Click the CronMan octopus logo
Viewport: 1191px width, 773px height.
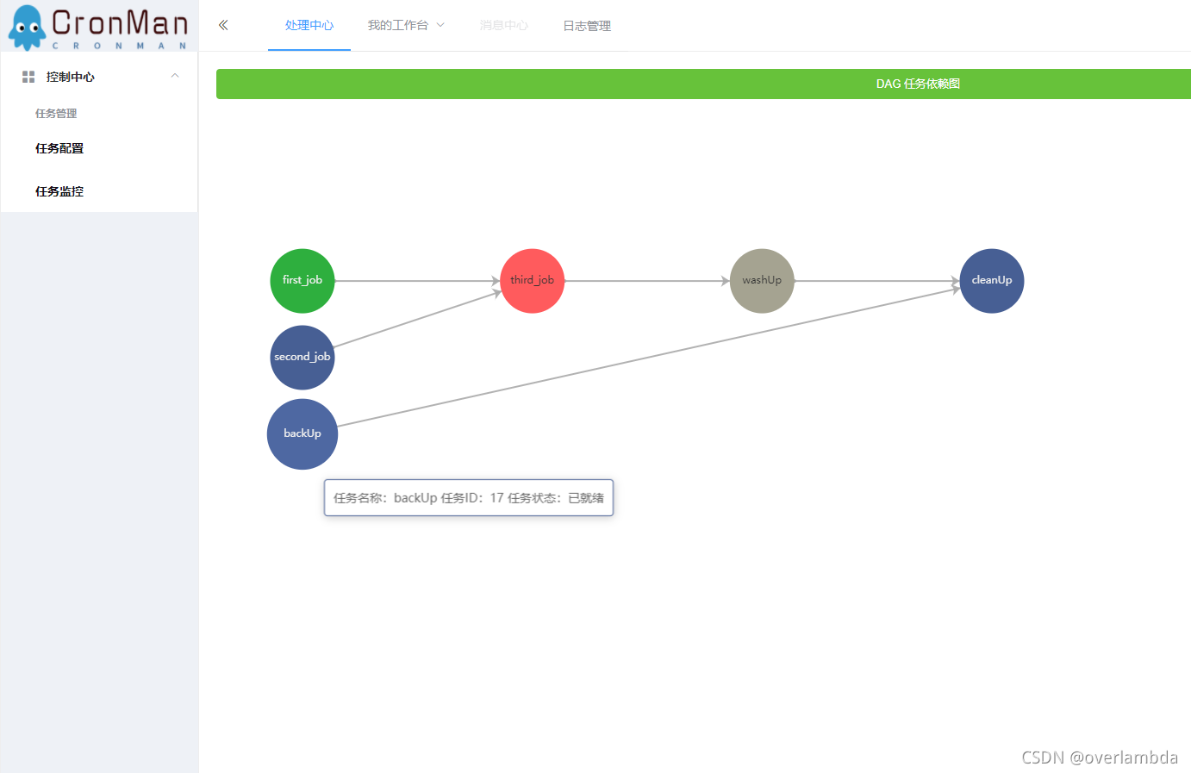pyautogui.click(x=27, y=28)
